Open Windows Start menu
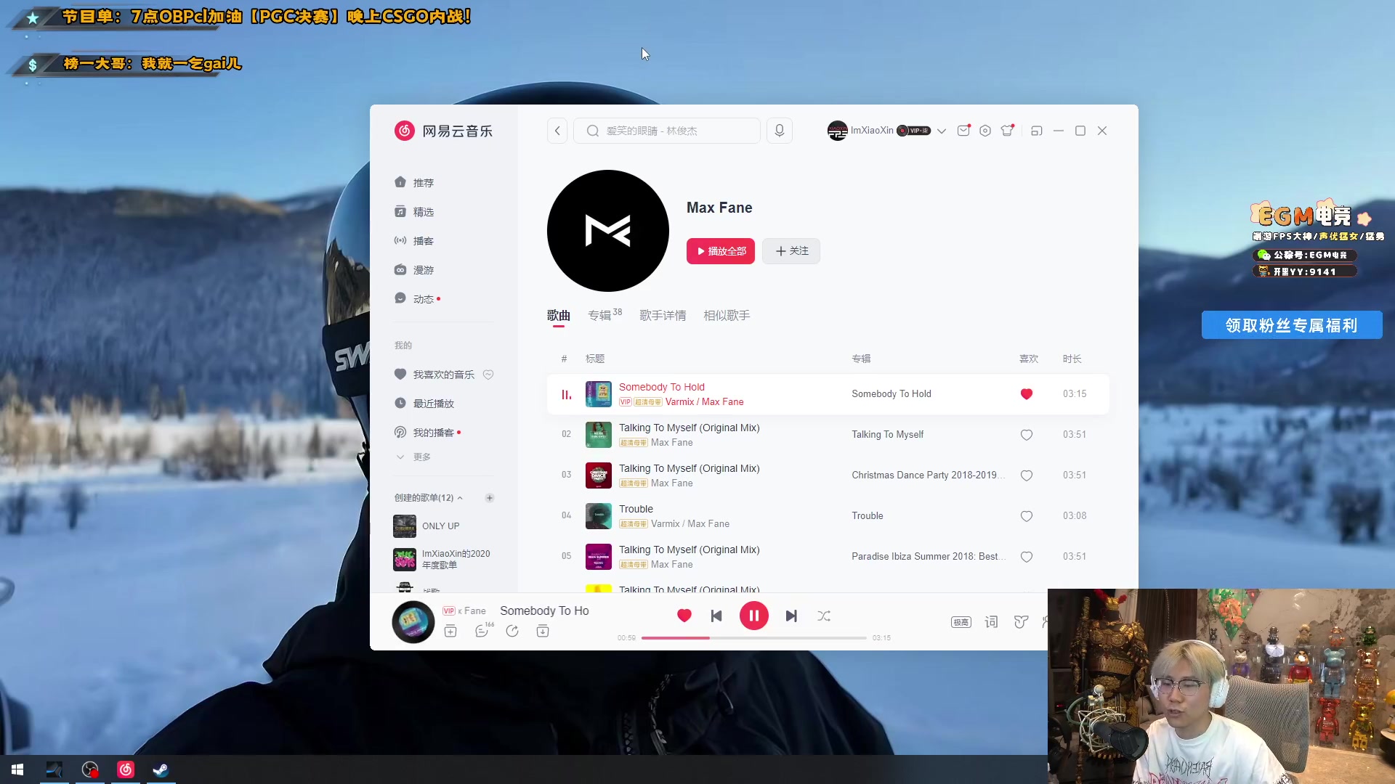Viewport: 1395px width, 784px height. (17, 769)
